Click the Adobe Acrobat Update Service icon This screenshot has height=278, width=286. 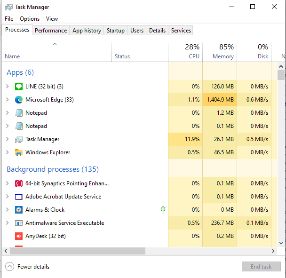19,197
